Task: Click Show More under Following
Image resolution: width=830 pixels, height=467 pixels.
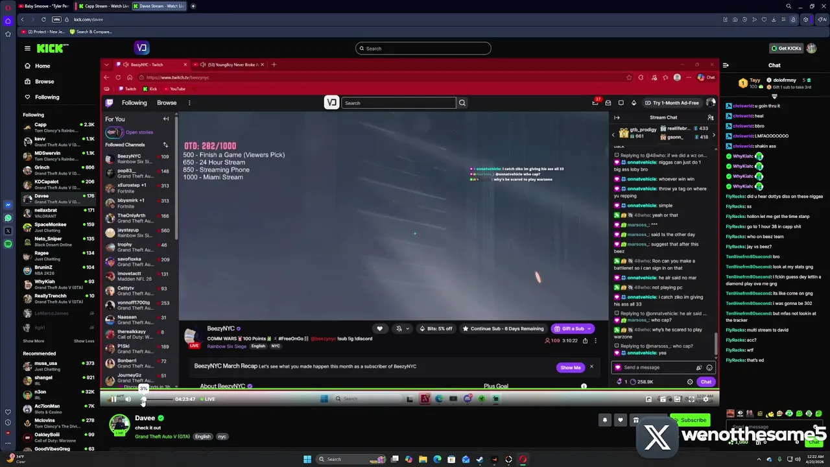Action: pos(34,341)
